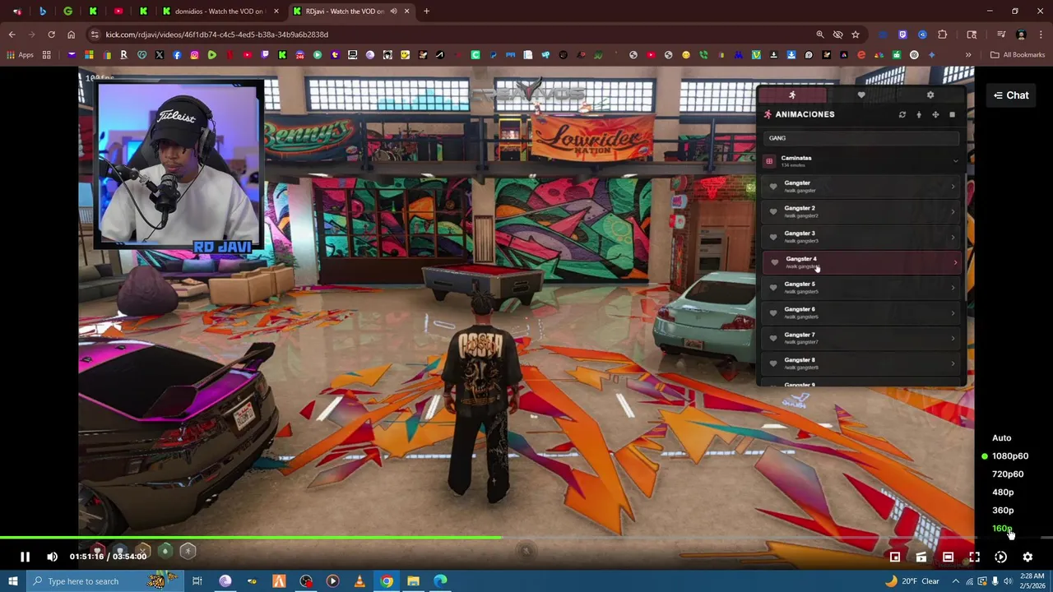1053x592 pixels.
Task: Open the Gangster 8 row chevron arrow
Action: tap(953, 363)
